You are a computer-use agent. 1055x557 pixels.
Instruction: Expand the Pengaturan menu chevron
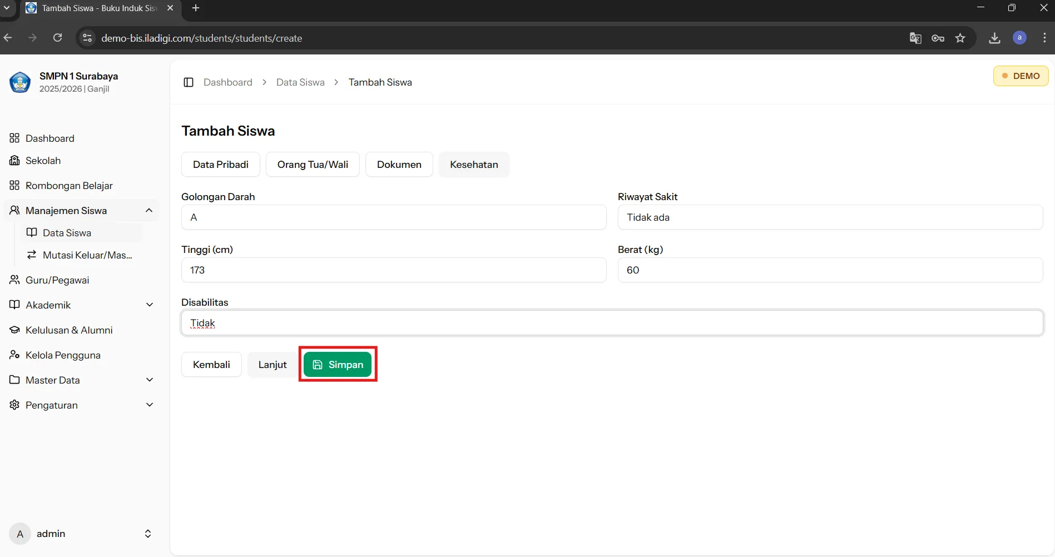click(x=149, y=405)
